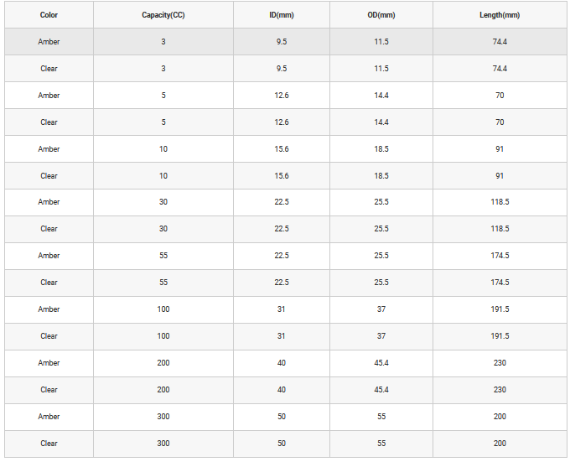Select capacity 10 in the Amber row
This screenshot has width=570, height=462.
[163, 149]
